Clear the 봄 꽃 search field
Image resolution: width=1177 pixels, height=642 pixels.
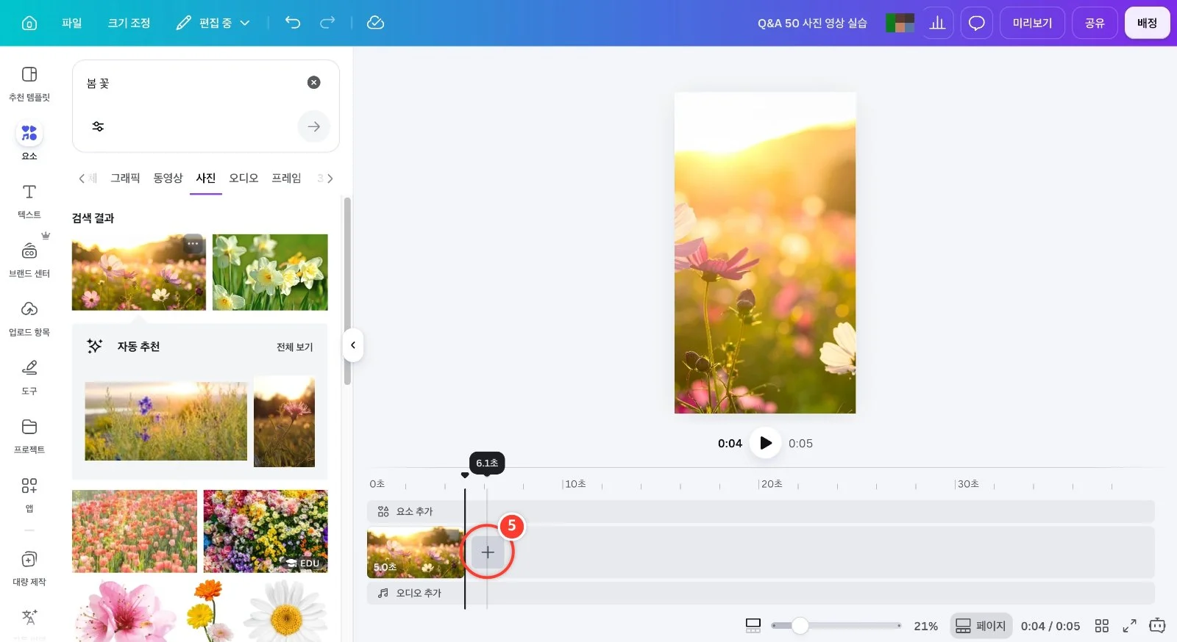[x=313, y=82]
